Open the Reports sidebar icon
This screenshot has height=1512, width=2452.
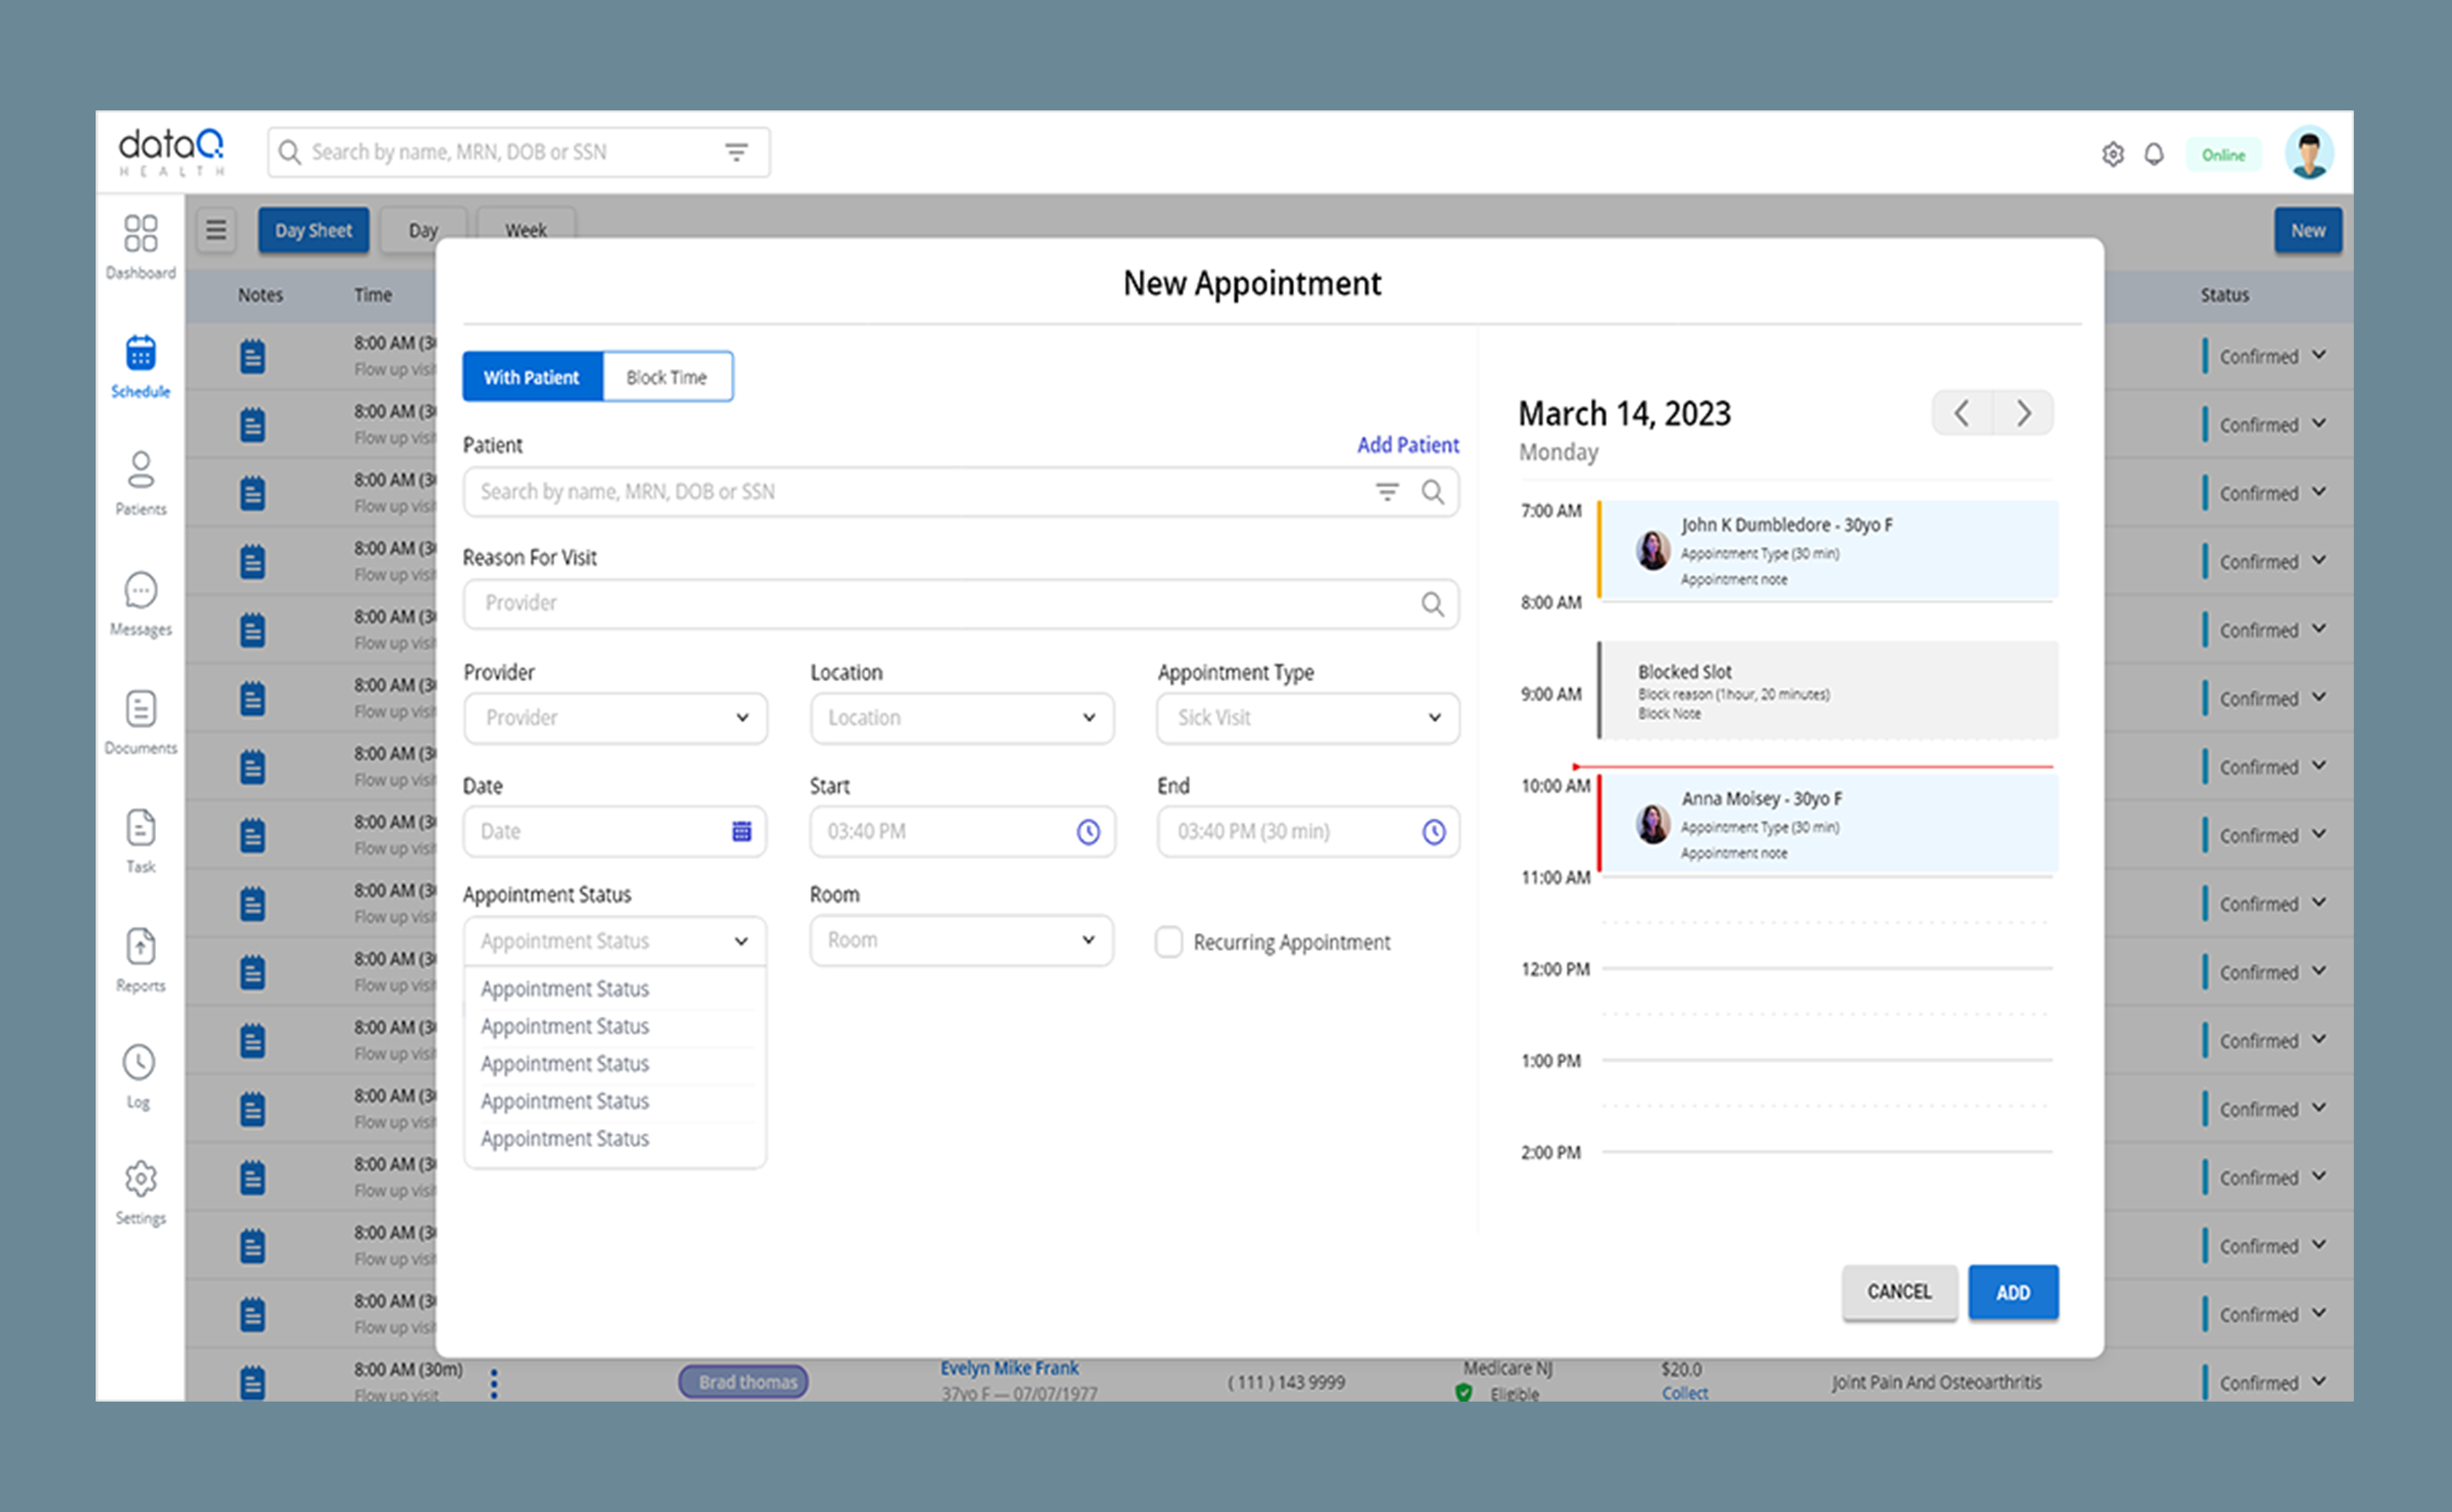click(140, 946)
